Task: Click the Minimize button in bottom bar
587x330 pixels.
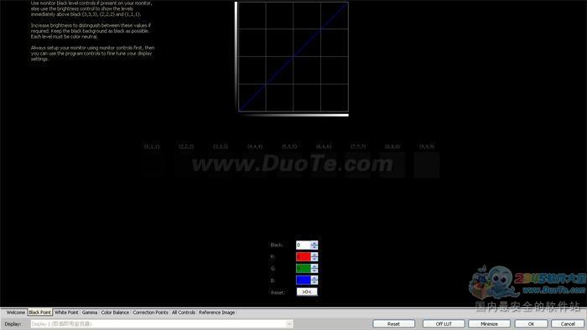Action: tap(489, 323)
